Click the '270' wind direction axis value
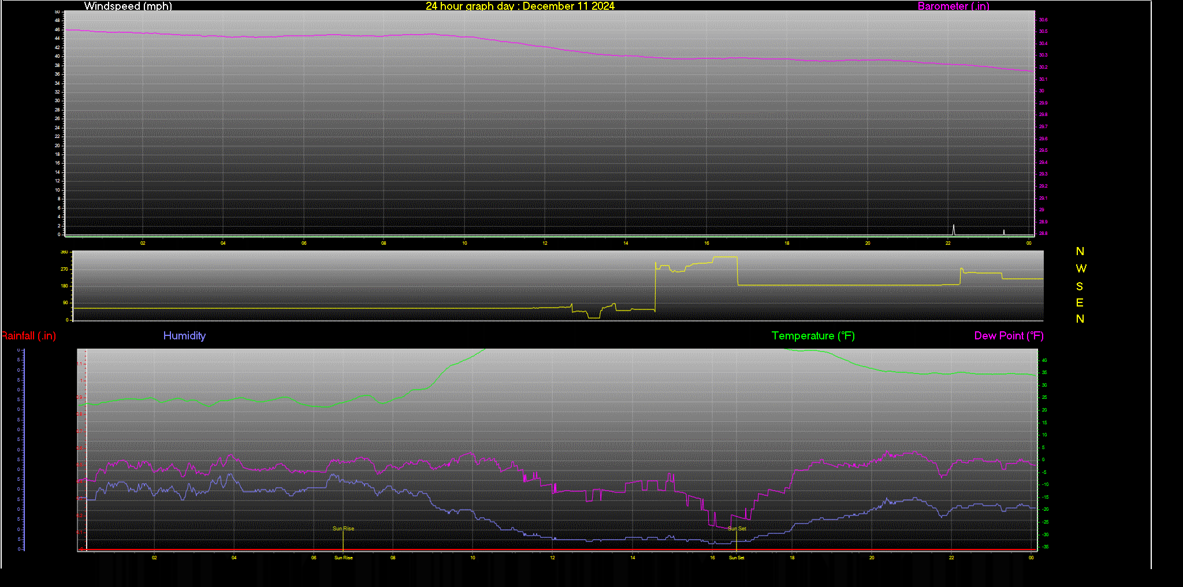This screenshot has width=1183, height=587. (x=64, y=269)
